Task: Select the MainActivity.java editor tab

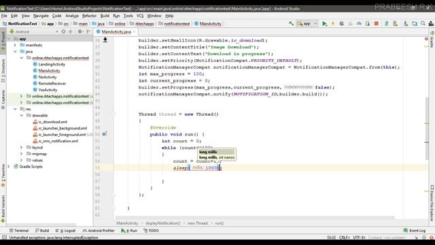Action: click(x=116, y=32)
